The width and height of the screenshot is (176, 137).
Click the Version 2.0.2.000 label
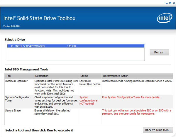[11, 26]
